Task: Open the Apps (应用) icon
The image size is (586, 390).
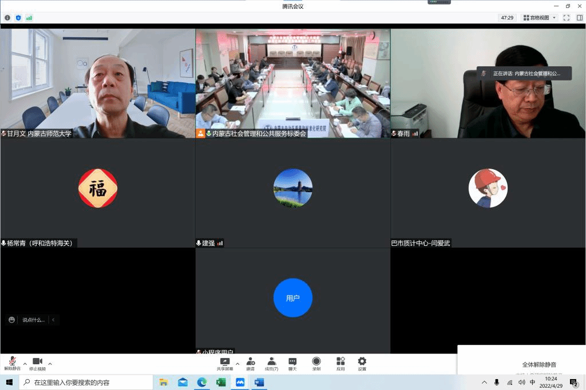Action: pyautogui.click(x=340, y=363)
